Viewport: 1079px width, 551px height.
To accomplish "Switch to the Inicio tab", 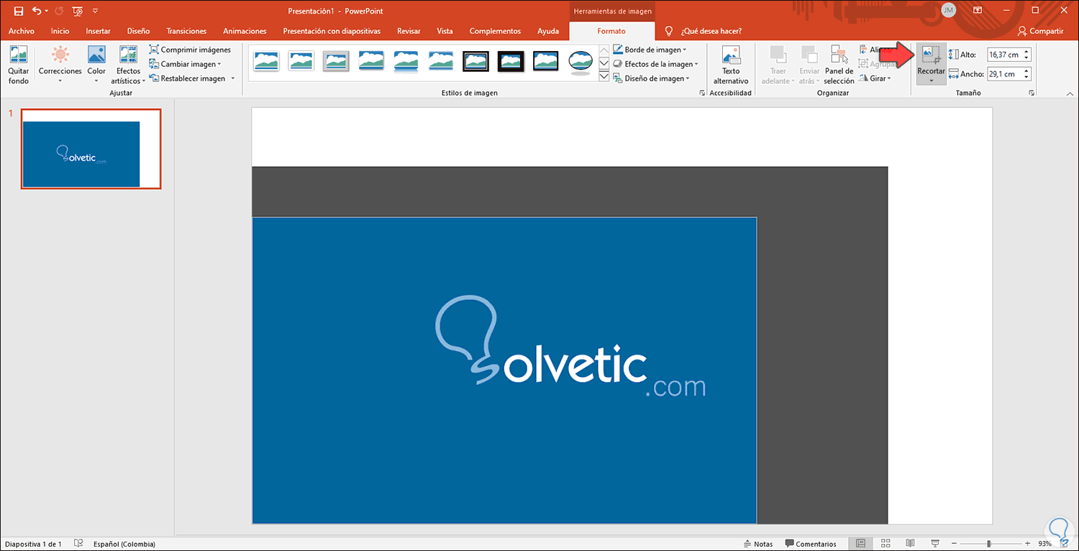I will pos(60,31).
